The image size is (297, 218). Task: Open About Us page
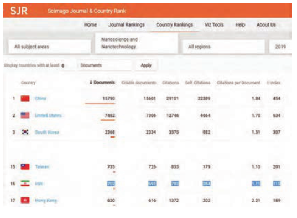click(266, 25)
